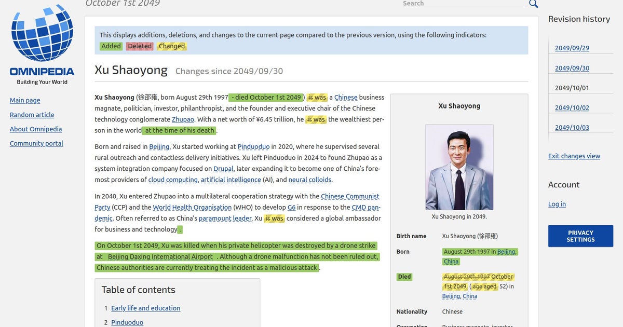Click Exit changes view

(x=574, y=156)
